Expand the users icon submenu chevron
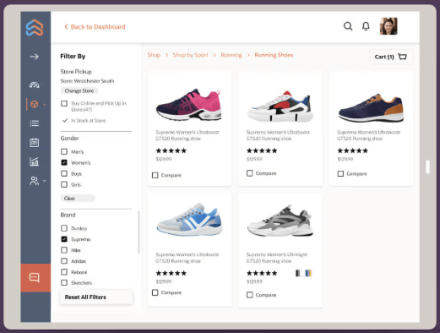This screenshot has height=333, width=440. (44, 181)
